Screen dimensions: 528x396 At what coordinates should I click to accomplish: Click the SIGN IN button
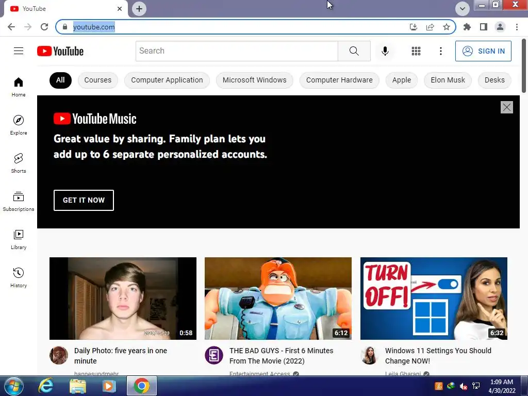click(483, 51)
